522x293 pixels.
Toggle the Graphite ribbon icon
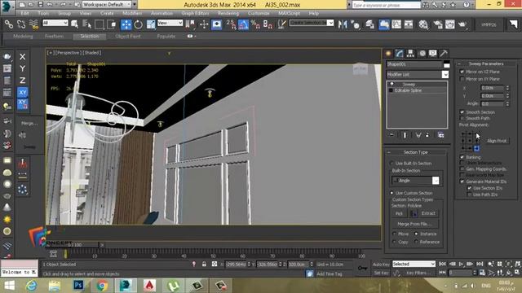[x=384, y=24]
